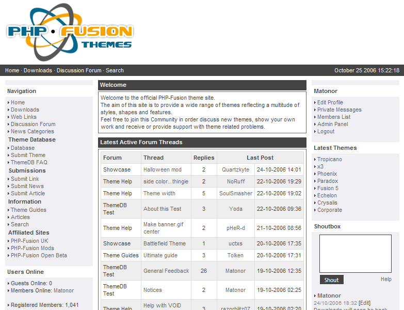
Task: Open News Categories link
Action: coord(33,131)
